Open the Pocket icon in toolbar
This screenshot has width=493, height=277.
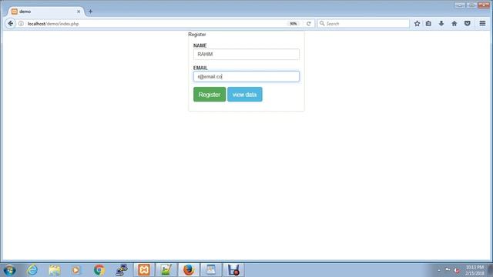click(x=468, y=24)
